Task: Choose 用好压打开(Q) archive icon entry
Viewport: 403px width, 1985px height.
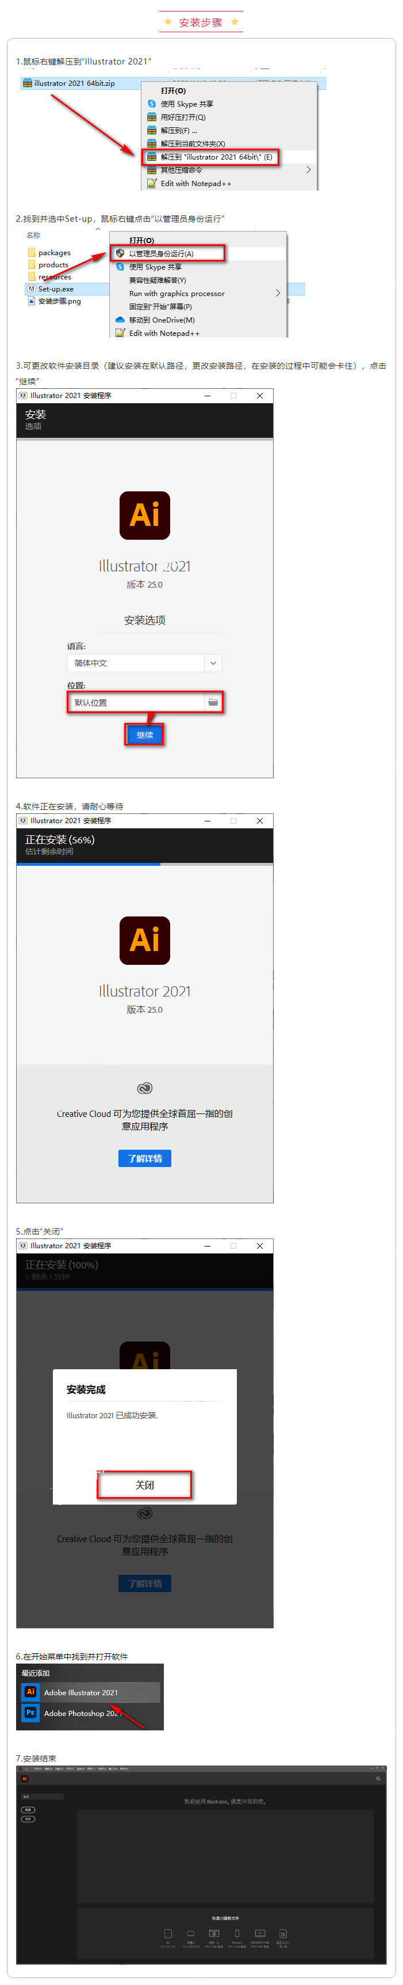Action: click(152, 117)
